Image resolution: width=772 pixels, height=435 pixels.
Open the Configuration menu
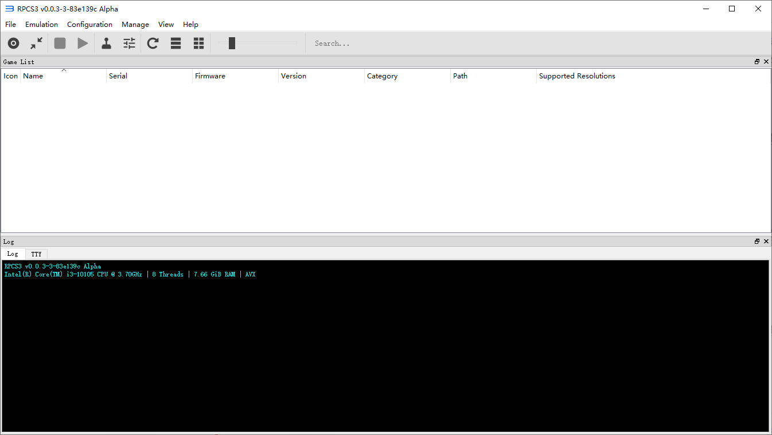click(x=89, y=25)
